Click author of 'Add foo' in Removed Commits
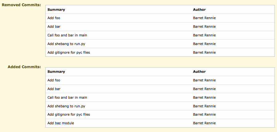The image size is (277, 132). click(204, 18)
